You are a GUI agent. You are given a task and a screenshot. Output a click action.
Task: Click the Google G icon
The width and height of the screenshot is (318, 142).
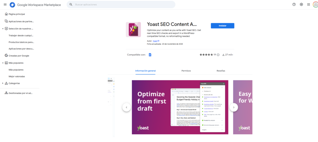click(x=6, y=55)
